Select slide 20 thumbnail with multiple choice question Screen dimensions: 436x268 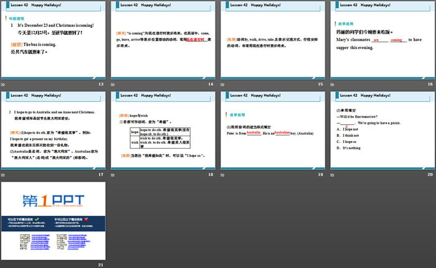point(382,131)
